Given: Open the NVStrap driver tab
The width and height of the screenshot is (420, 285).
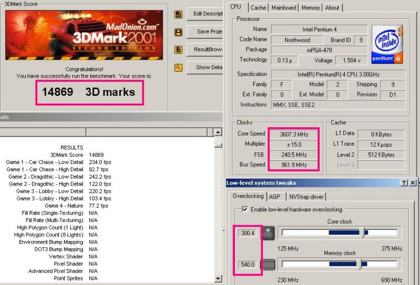Looking at the screenshot, I should click(x=306, y=197).
